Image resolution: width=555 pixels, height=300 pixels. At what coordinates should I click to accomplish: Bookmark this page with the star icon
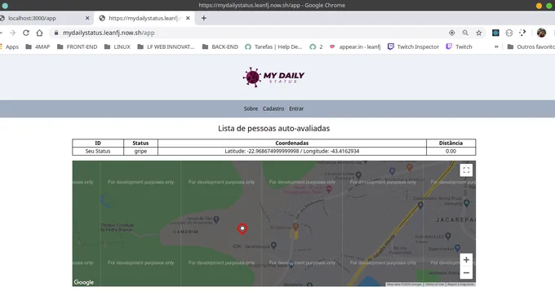[x=478, y=33]
